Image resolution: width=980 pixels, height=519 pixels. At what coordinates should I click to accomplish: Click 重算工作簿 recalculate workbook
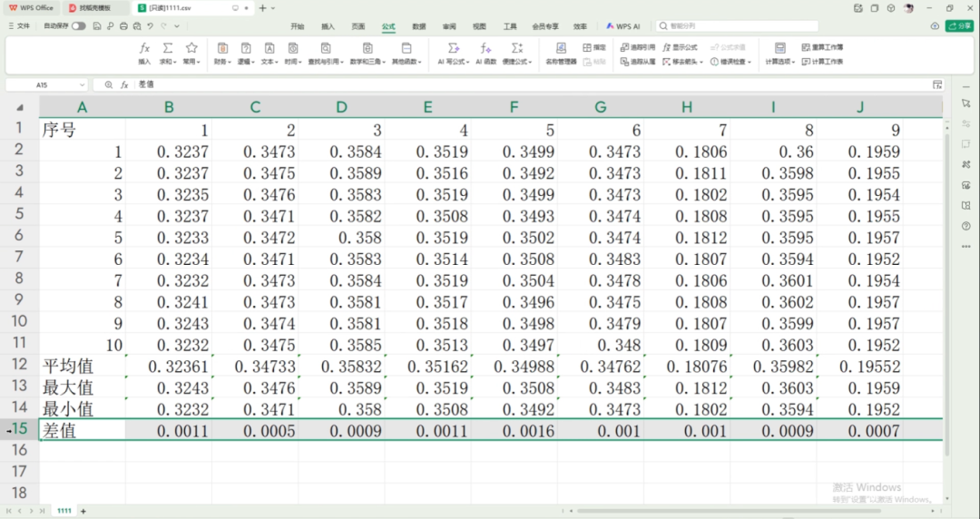tap(822, 47)
